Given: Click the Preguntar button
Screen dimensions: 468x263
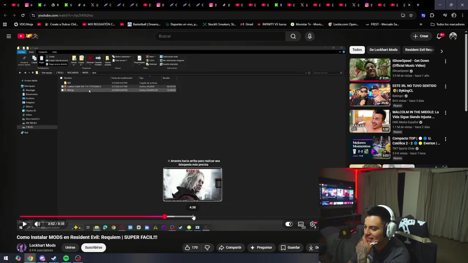Looking at the screenshot, I should [261, 247].
